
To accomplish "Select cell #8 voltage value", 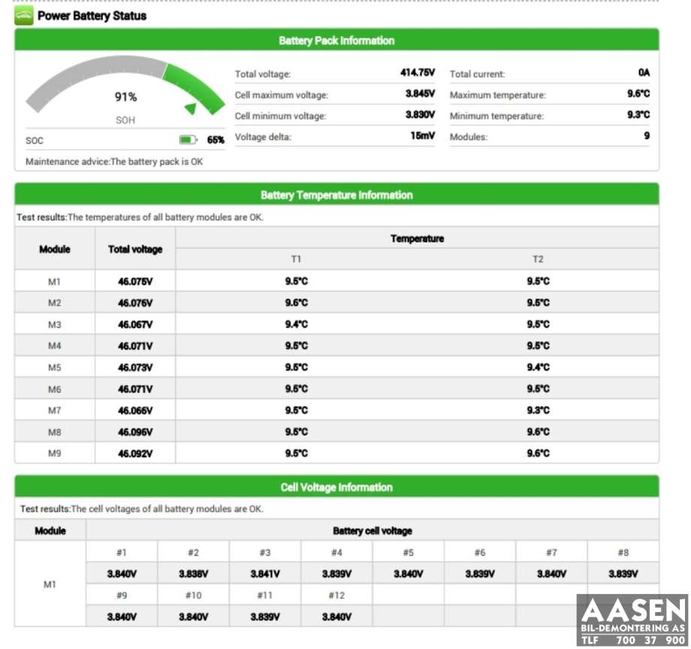I will click(623, 574).
